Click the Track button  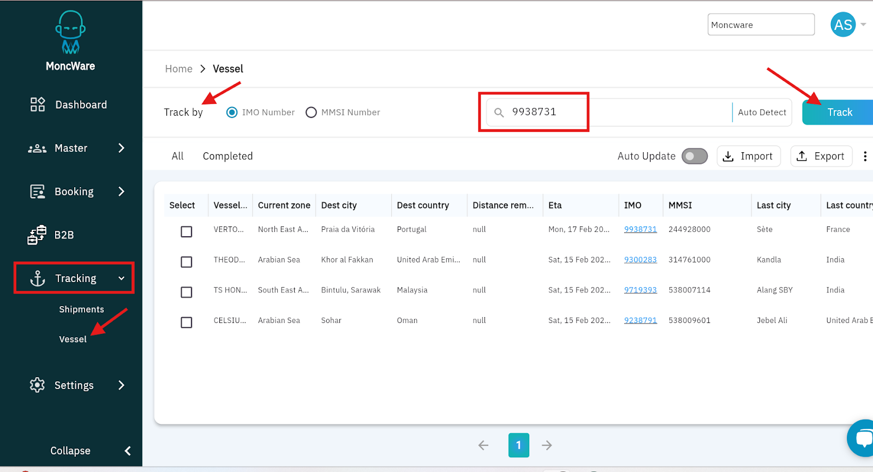[838, 112]
